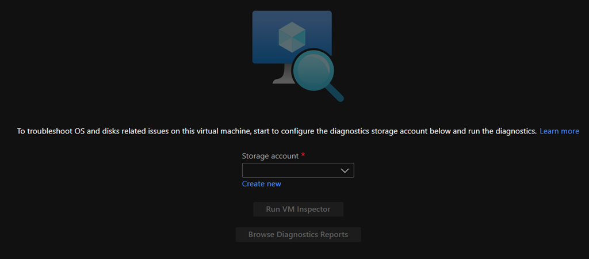Click the cube icon inside the monitor
This screenshot has height=259, width=589.
pos(291,38)
